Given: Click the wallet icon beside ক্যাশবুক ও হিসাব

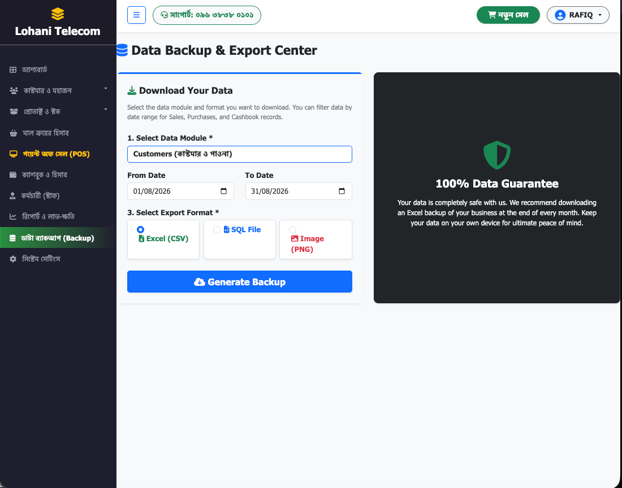Looking at the screenshot, I should [x=13, y=175].
